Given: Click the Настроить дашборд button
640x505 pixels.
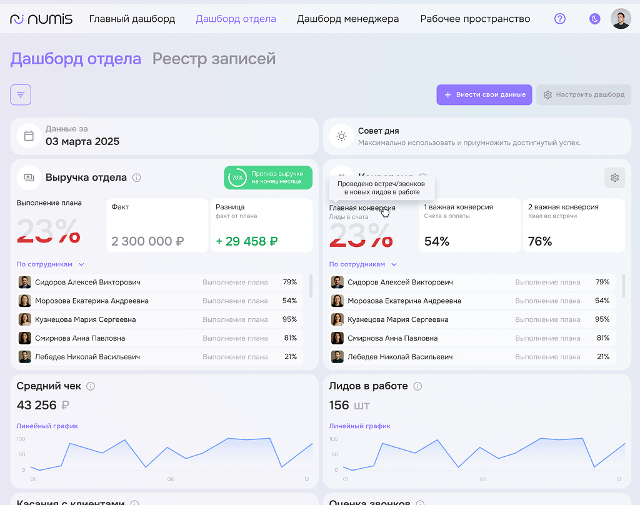Looking at the screenshot, I should 583,95.
